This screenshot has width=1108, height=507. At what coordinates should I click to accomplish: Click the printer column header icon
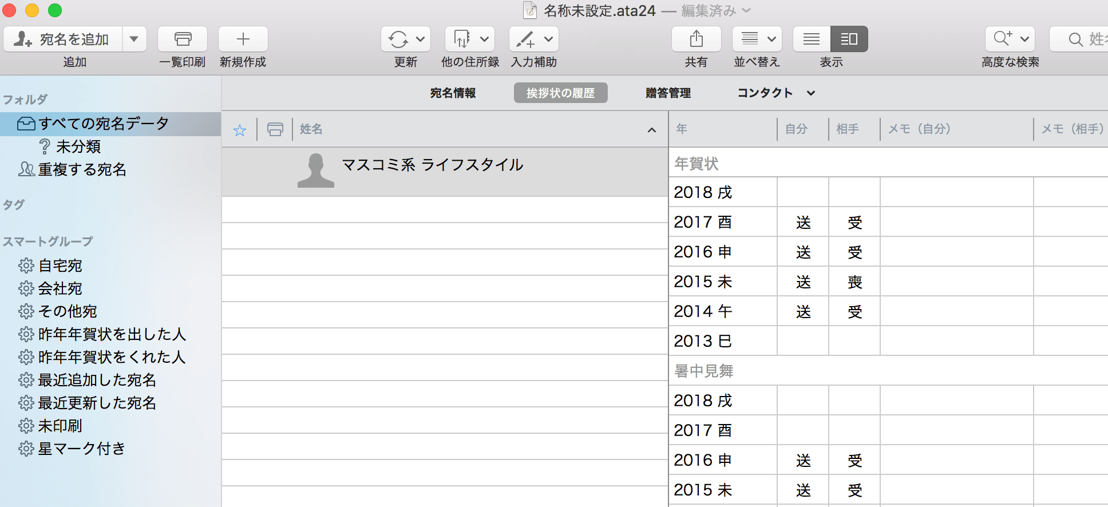click(x=275, y=129)
